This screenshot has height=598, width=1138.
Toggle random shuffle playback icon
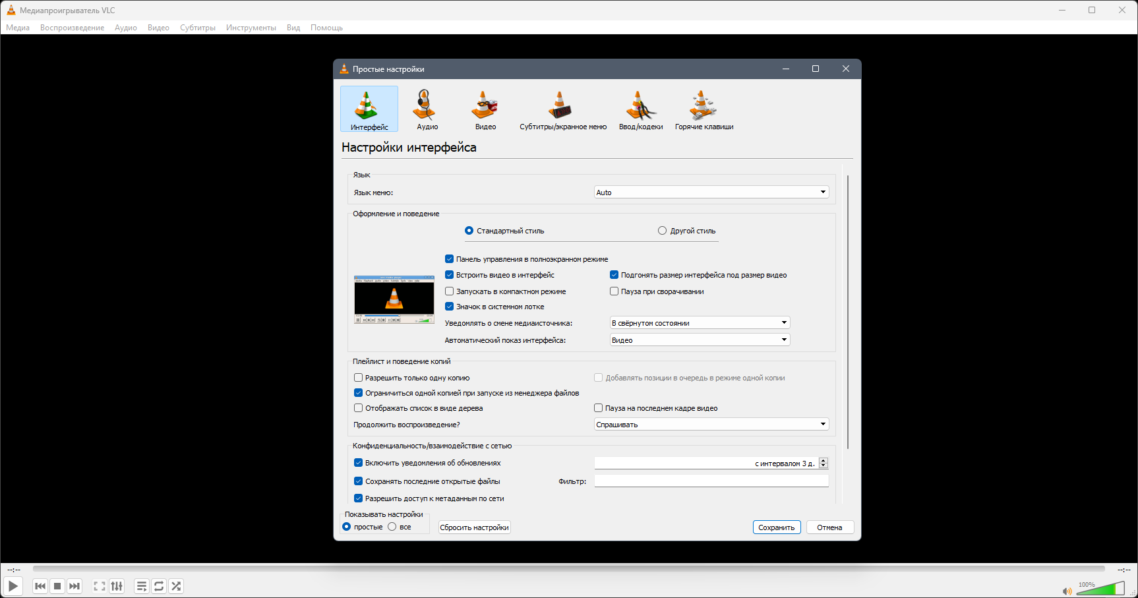176,586
